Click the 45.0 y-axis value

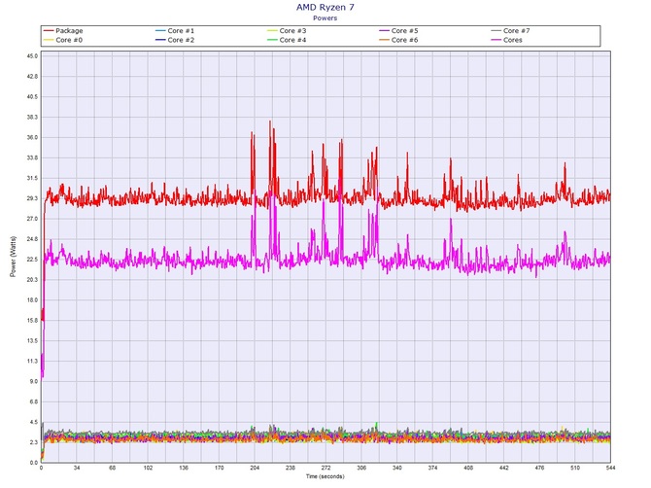click(x=33, y=56)
